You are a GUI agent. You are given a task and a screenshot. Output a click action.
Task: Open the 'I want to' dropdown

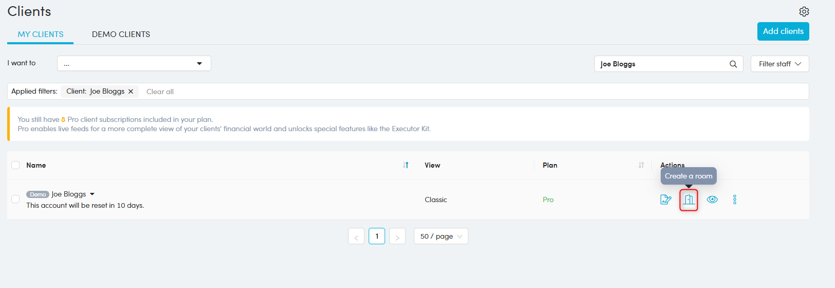(x=134, y=63)
